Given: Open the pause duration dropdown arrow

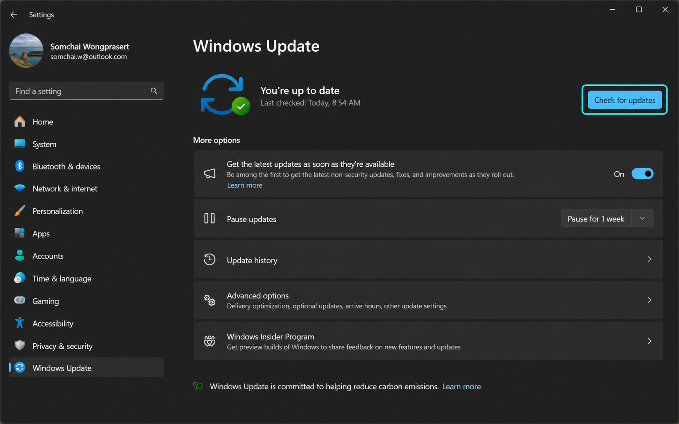Looking at the screenshot, I should click(642, 218).
